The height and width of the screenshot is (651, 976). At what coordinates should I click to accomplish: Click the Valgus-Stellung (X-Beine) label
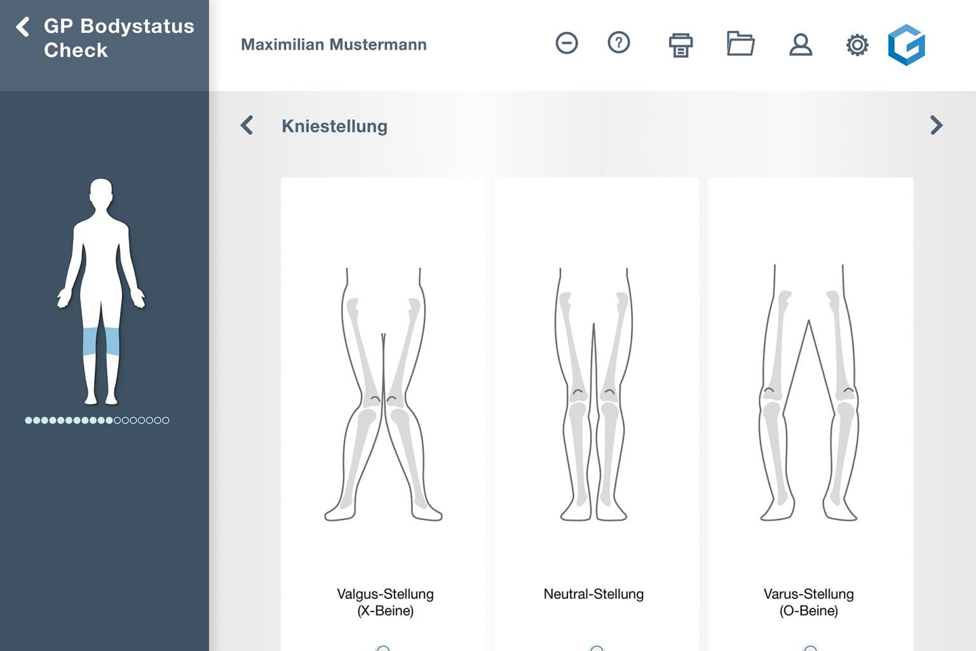(385, 602)
